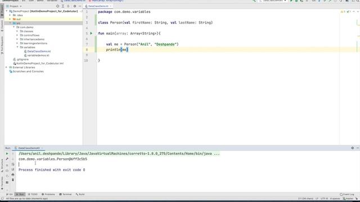360x202 pixels.
Task: Open Run panel gear settings
Action: pos(353,148)
